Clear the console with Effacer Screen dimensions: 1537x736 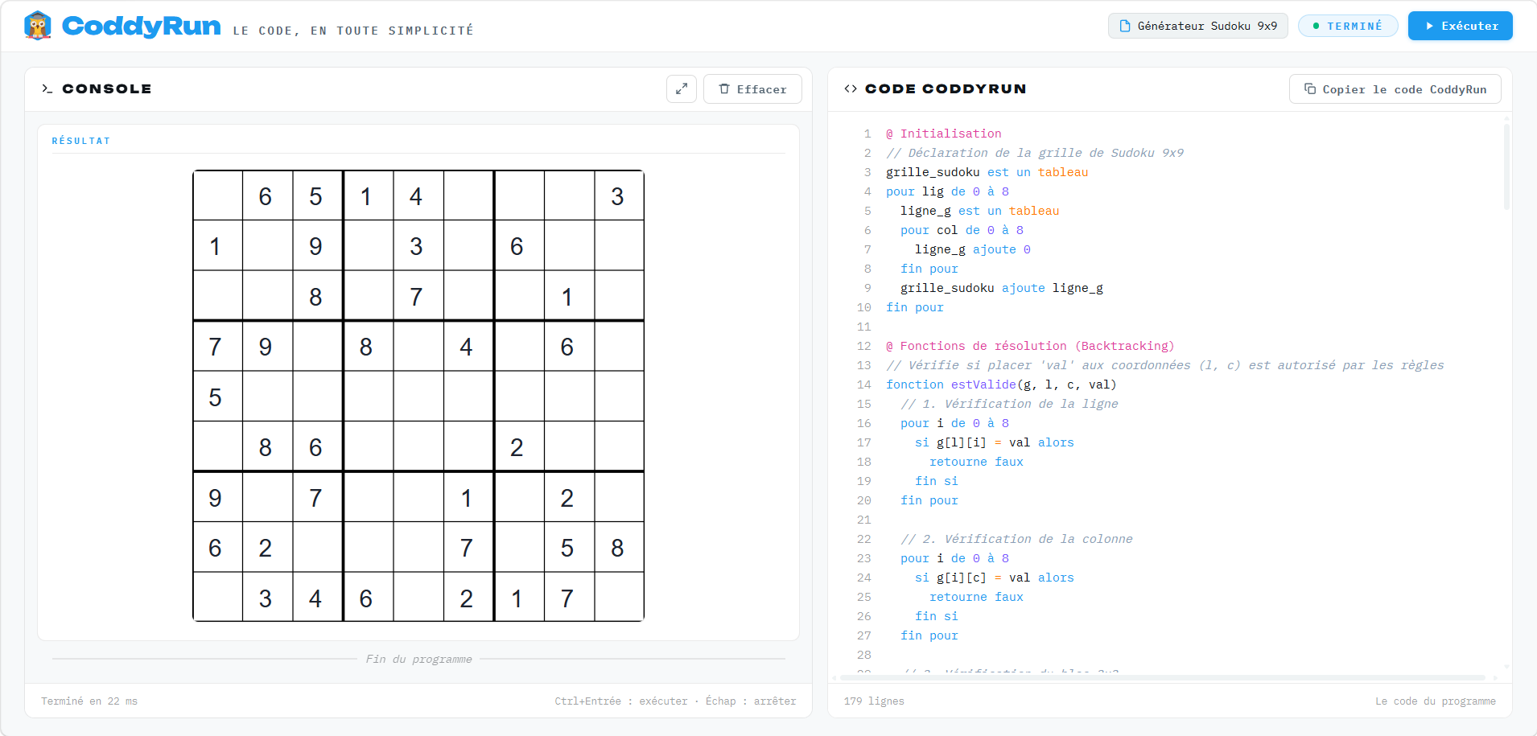[752, 88]
